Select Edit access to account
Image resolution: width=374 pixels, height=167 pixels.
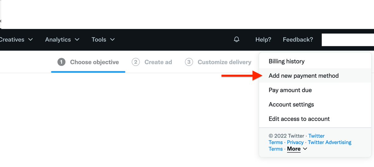click(315, 119)
